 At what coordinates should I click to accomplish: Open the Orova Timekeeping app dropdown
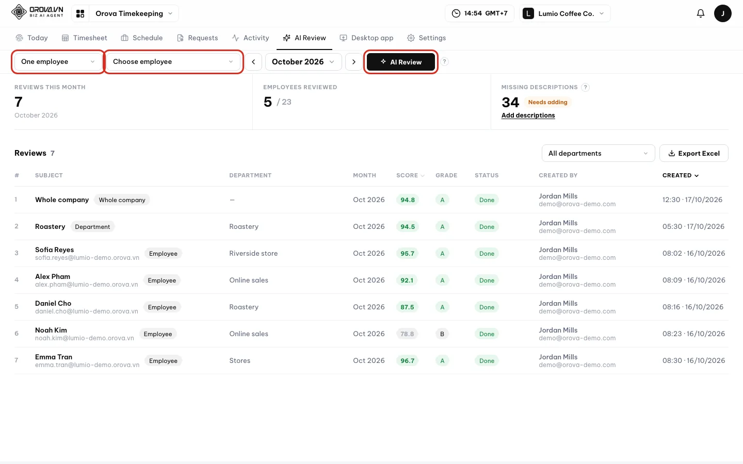pyautogui.click(x=134, y=13)
